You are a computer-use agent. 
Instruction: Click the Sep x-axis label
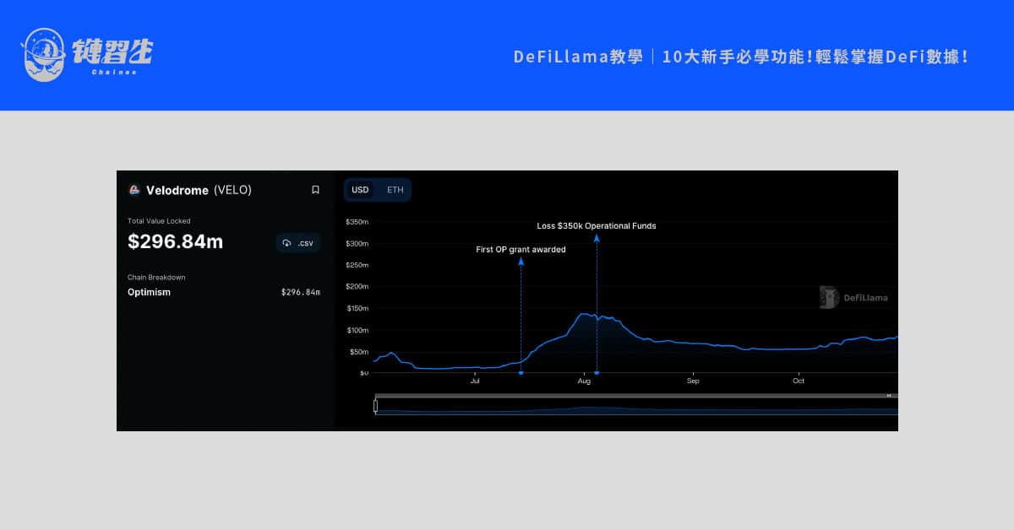(x=693, y=381)
